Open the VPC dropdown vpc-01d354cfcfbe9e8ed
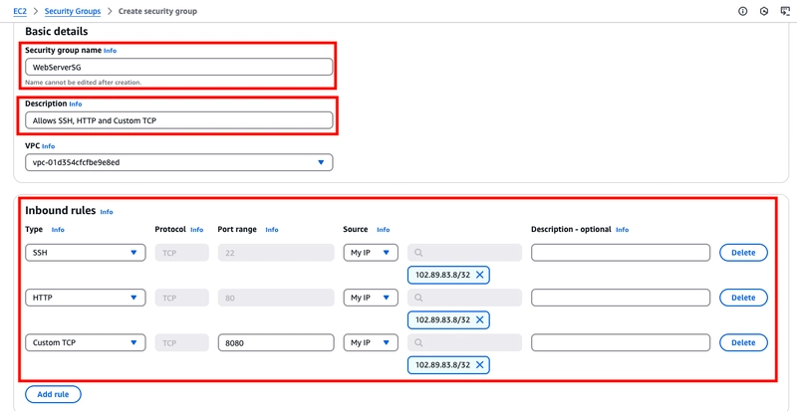This screenshot has width=797, height=411. pos(179,162)
